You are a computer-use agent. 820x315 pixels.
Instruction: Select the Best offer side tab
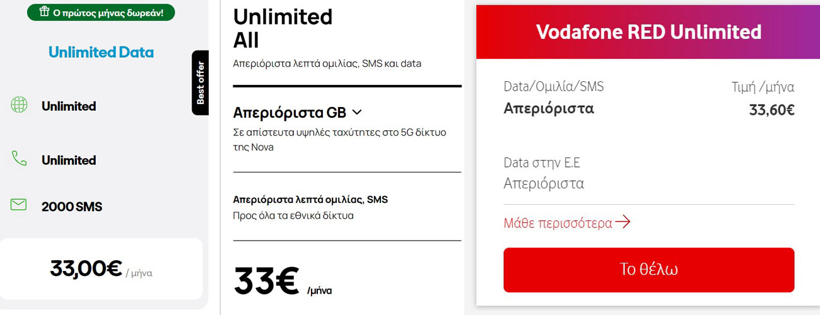200,83
